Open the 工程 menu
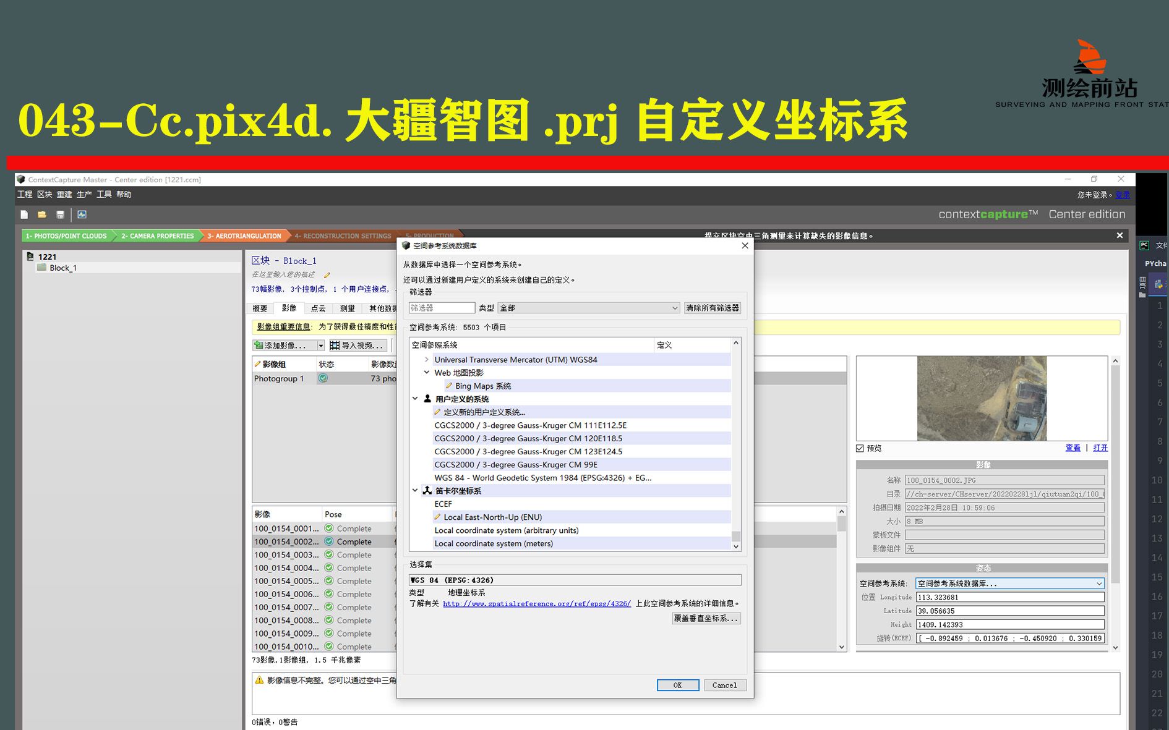1169x730 pixels. tap(25, 194)
